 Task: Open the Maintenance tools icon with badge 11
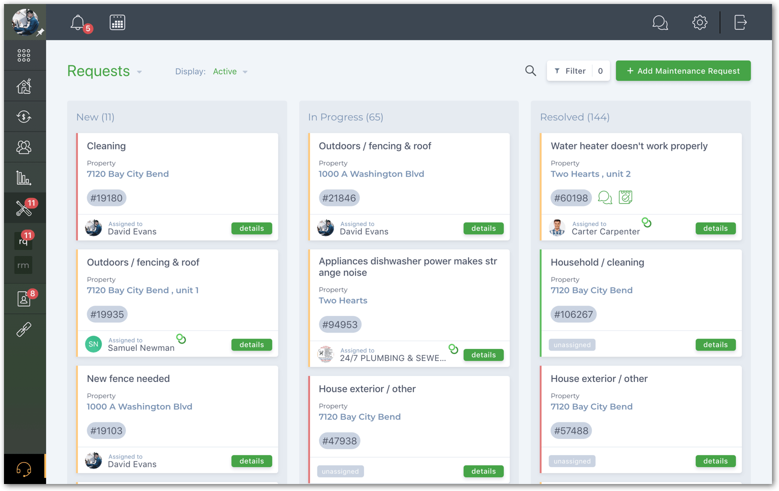click(x=23, y=207)
